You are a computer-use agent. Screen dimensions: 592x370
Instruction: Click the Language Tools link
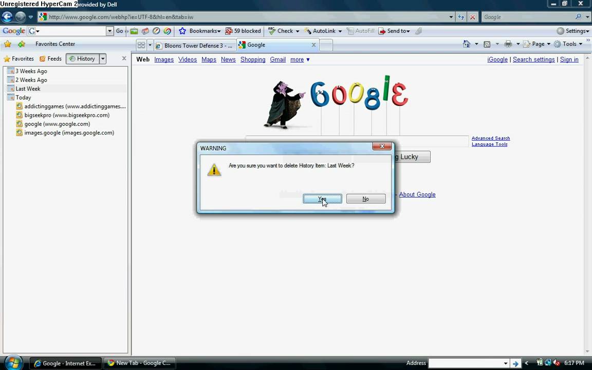489,144
